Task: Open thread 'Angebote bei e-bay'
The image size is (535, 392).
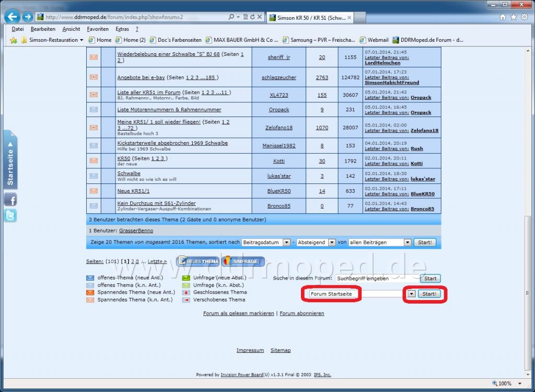Action: point(141,77)
